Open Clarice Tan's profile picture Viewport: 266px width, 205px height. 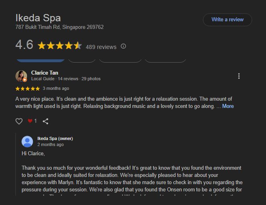21,76
